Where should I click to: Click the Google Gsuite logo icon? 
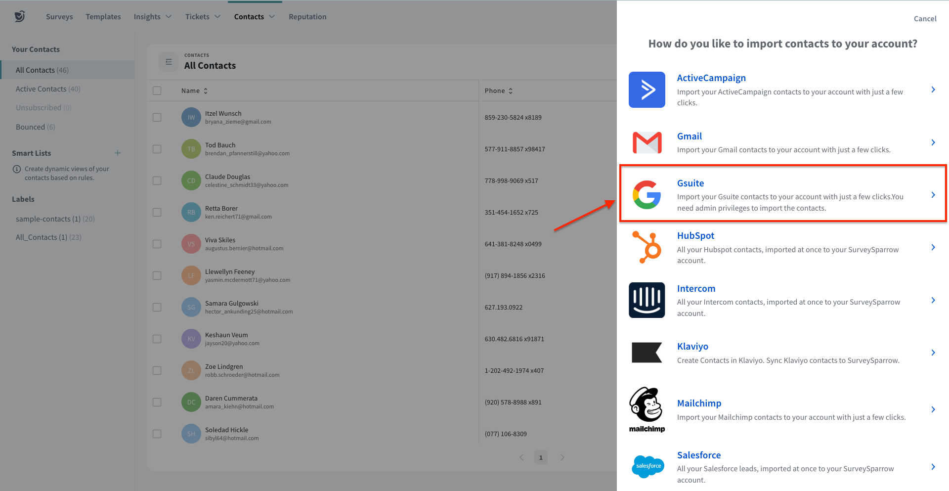click(647, 195)
